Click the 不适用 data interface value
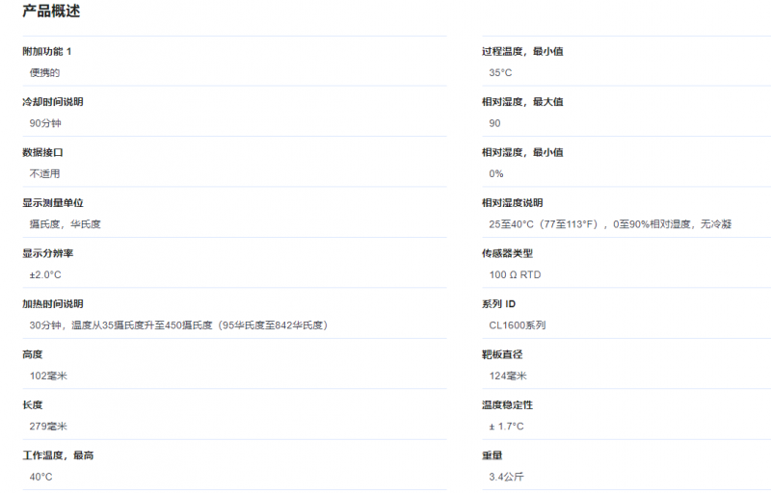771x493 pixels. [x=44, y=173]
